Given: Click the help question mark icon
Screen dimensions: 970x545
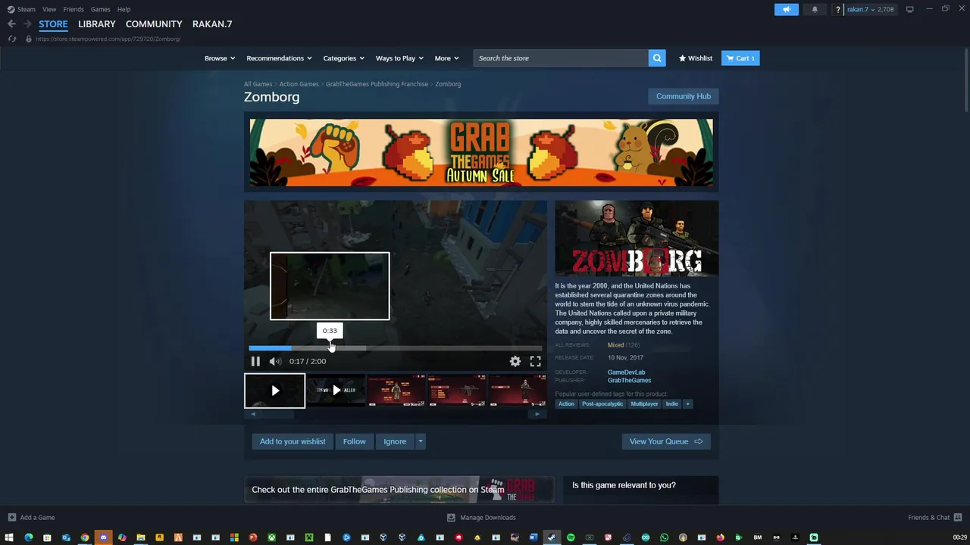Looking at the screenshot, I should click(837, 10).
